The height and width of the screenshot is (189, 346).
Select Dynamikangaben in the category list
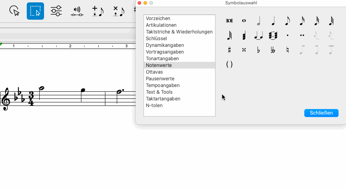tap(165, 45)
